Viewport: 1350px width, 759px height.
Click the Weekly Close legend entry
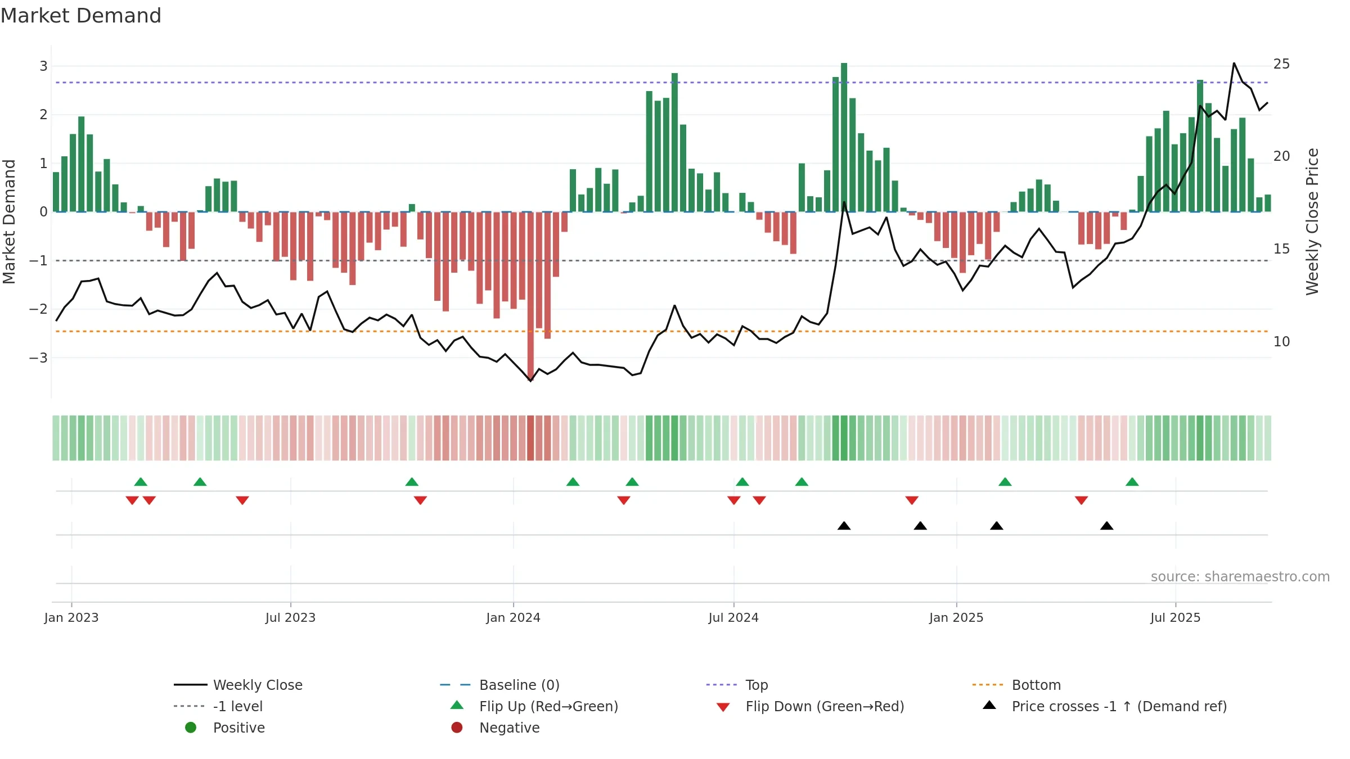coord(238,685)
